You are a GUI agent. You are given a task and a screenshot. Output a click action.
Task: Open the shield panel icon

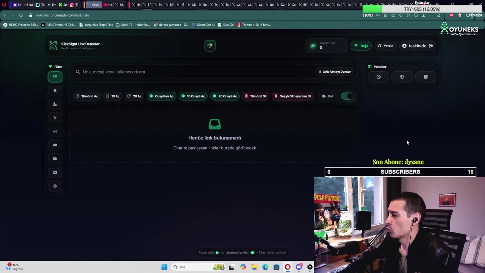pyautogui.click(x=402, y=77)
